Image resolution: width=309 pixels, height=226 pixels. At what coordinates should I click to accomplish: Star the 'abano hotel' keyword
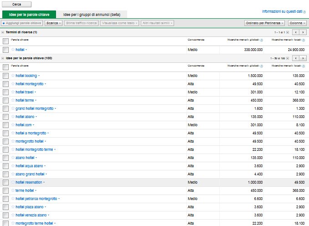point(13,158)
